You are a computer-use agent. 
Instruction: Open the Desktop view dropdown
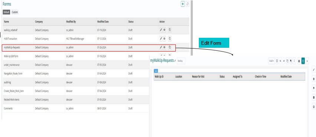point(181,61)
